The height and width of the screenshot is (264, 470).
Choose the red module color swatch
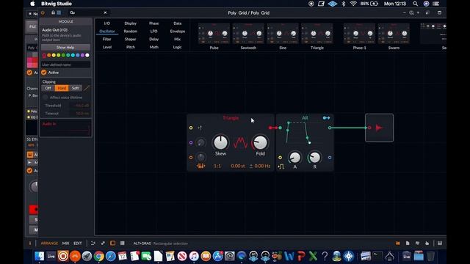(44, 55)
